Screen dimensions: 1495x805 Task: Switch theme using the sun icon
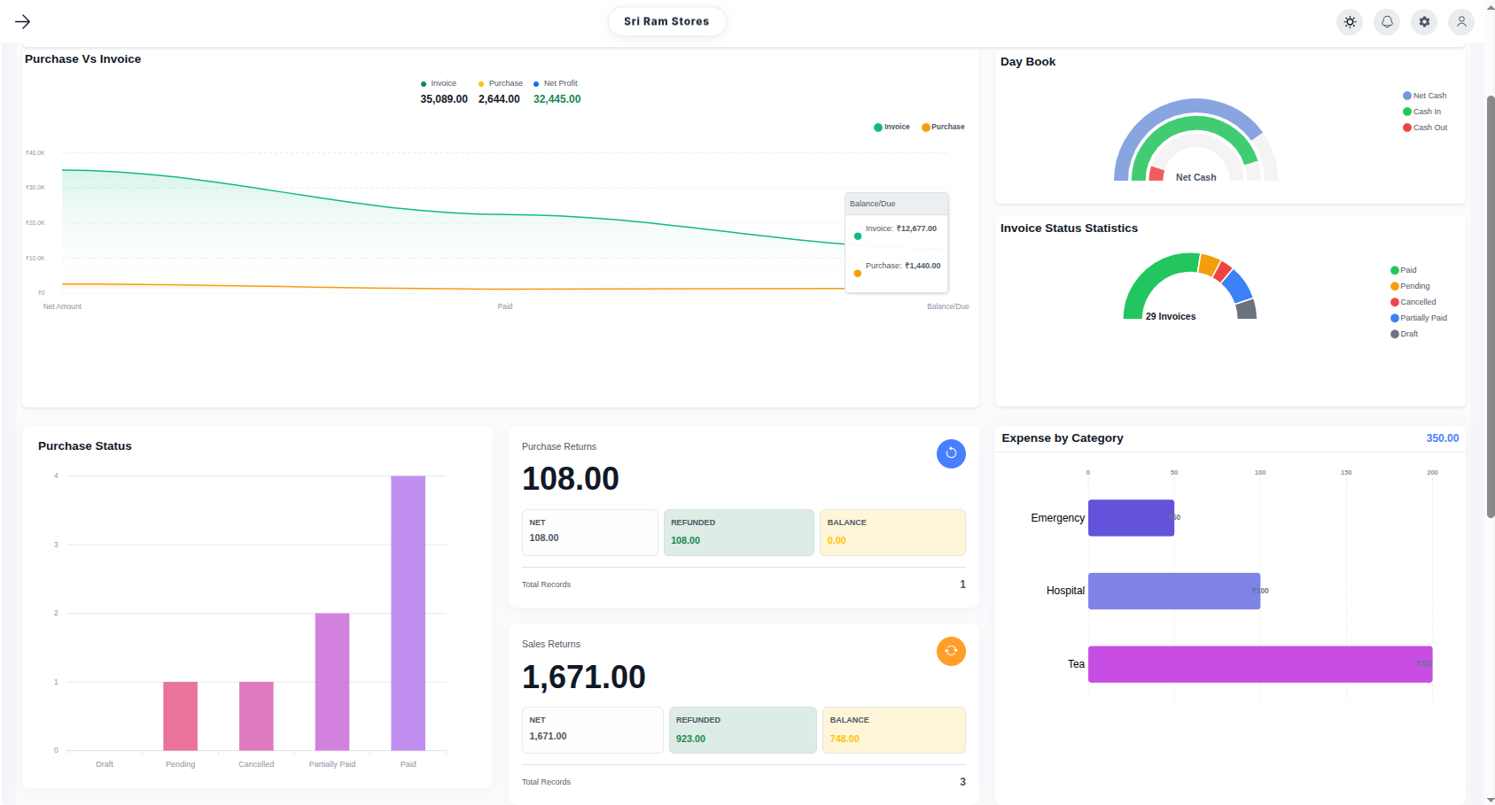1350,21
